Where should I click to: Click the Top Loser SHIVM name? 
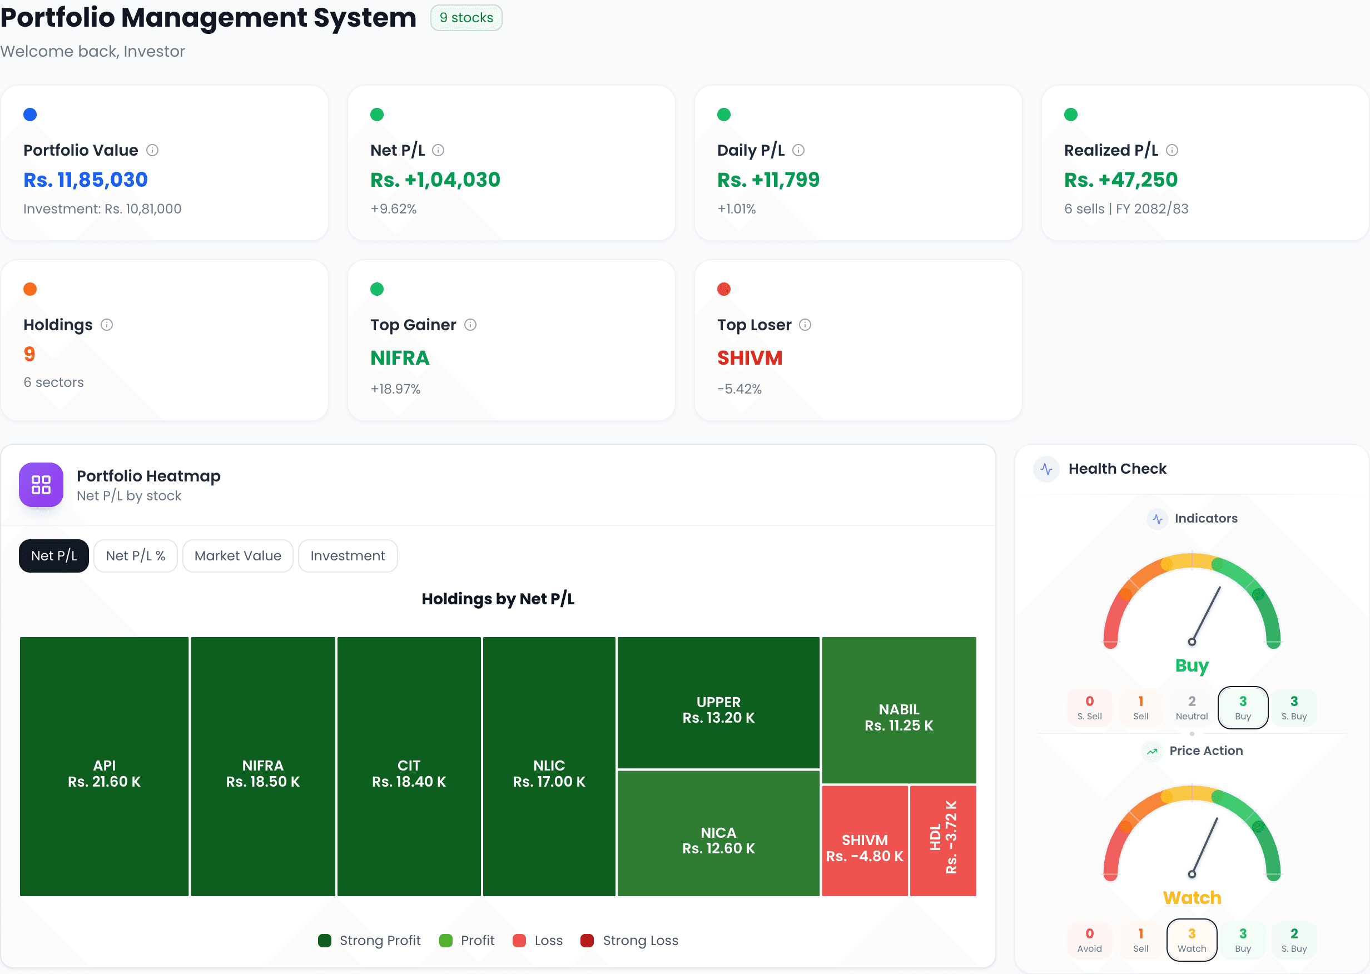coord(750,358)
